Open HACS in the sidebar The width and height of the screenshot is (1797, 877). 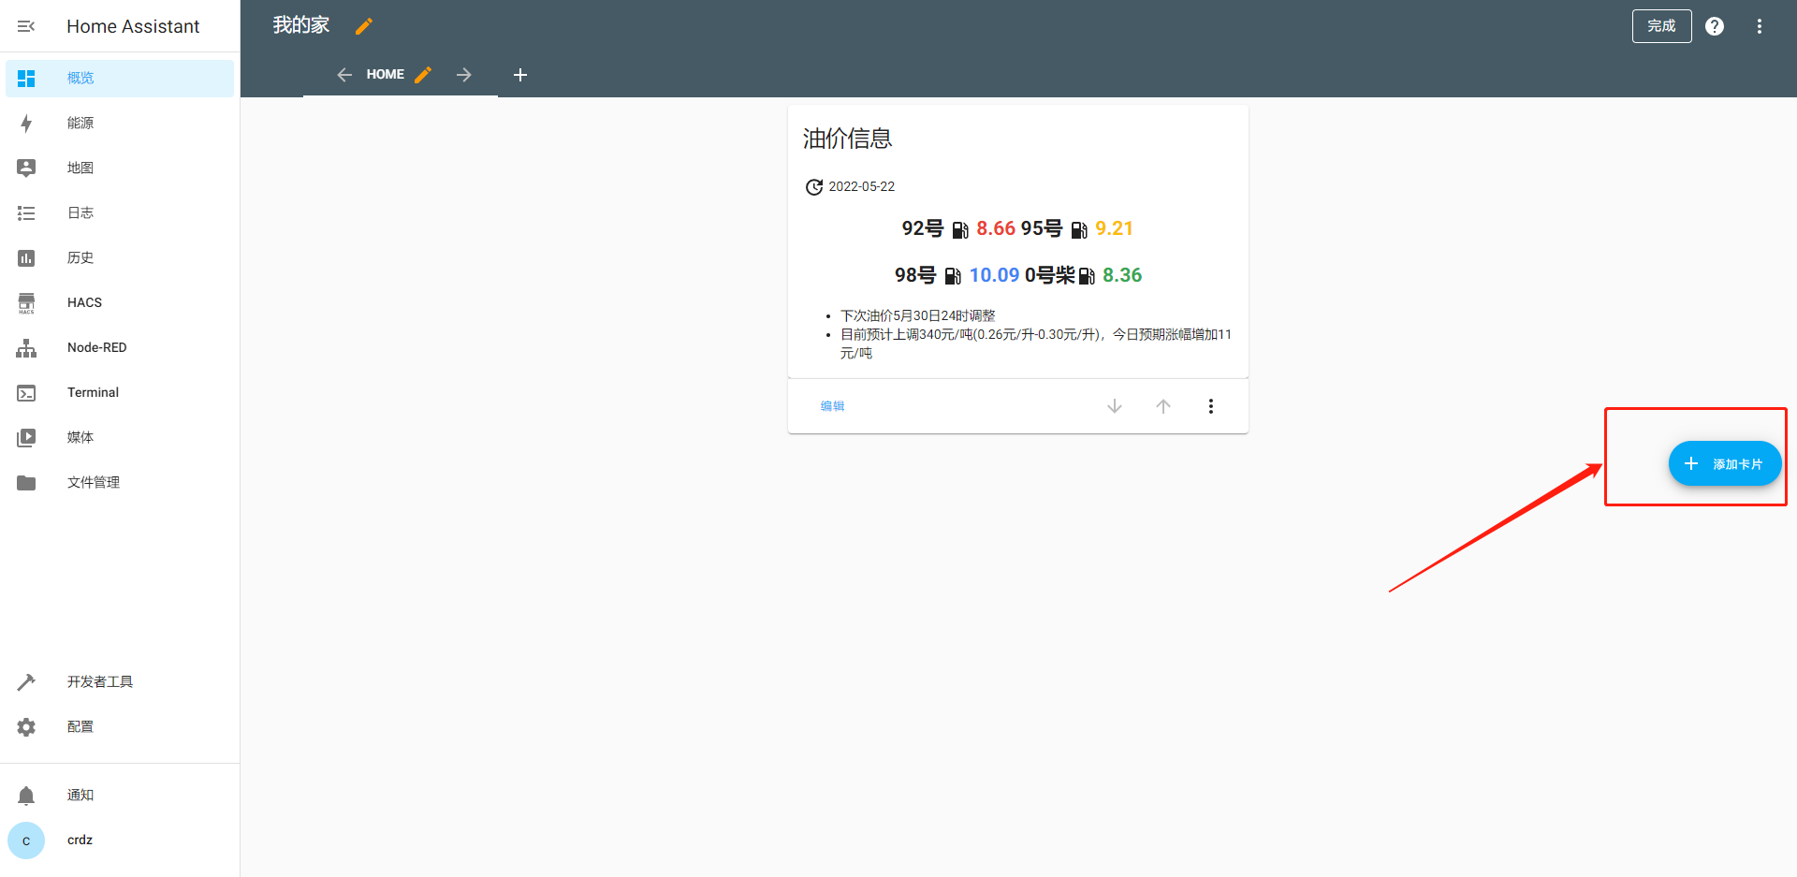point(84,302)
